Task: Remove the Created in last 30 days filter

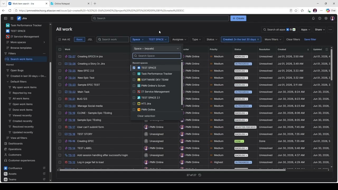Action: click(x=258, y=39)
